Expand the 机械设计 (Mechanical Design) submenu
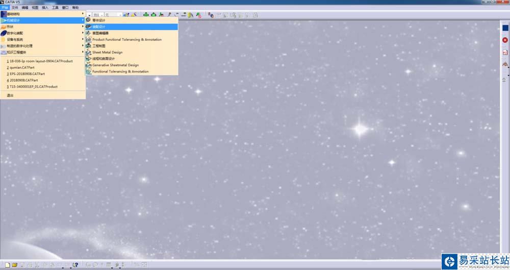Image resolution: width=510 pixels, height=270 pixels. pyautogui.click(x=43, y=20)
